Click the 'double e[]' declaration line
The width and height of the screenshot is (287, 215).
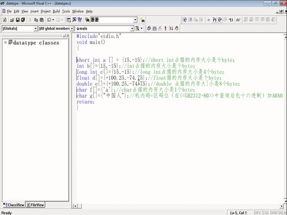[x=158, y=84]
